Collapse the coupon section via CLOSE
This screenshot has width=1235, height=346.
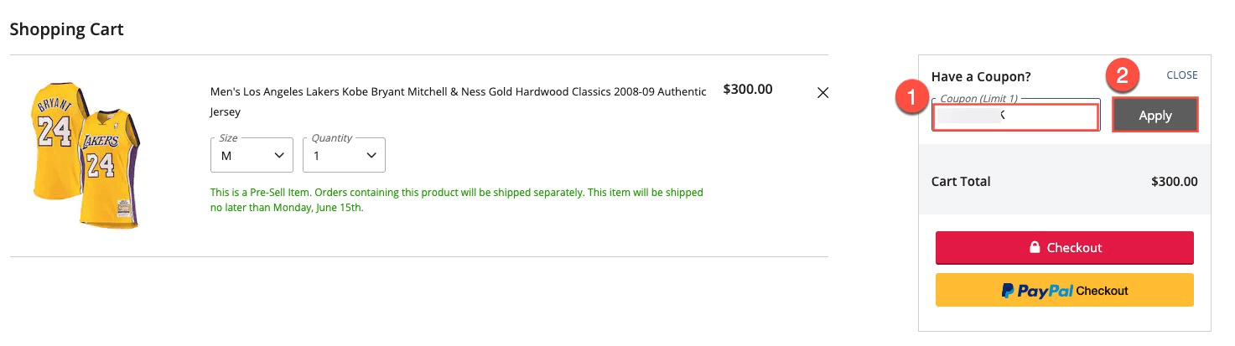(1182, 75)
